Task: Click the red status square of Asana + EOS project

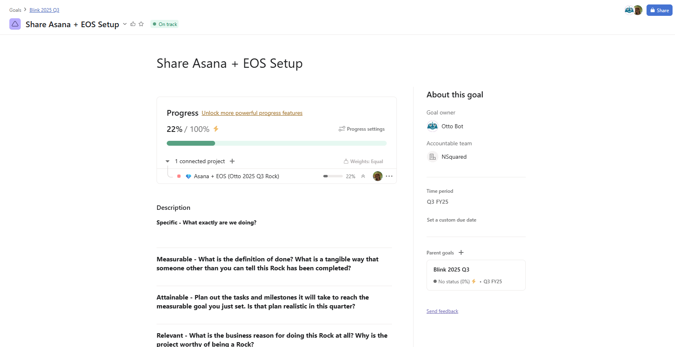Action: click(179, 176)
